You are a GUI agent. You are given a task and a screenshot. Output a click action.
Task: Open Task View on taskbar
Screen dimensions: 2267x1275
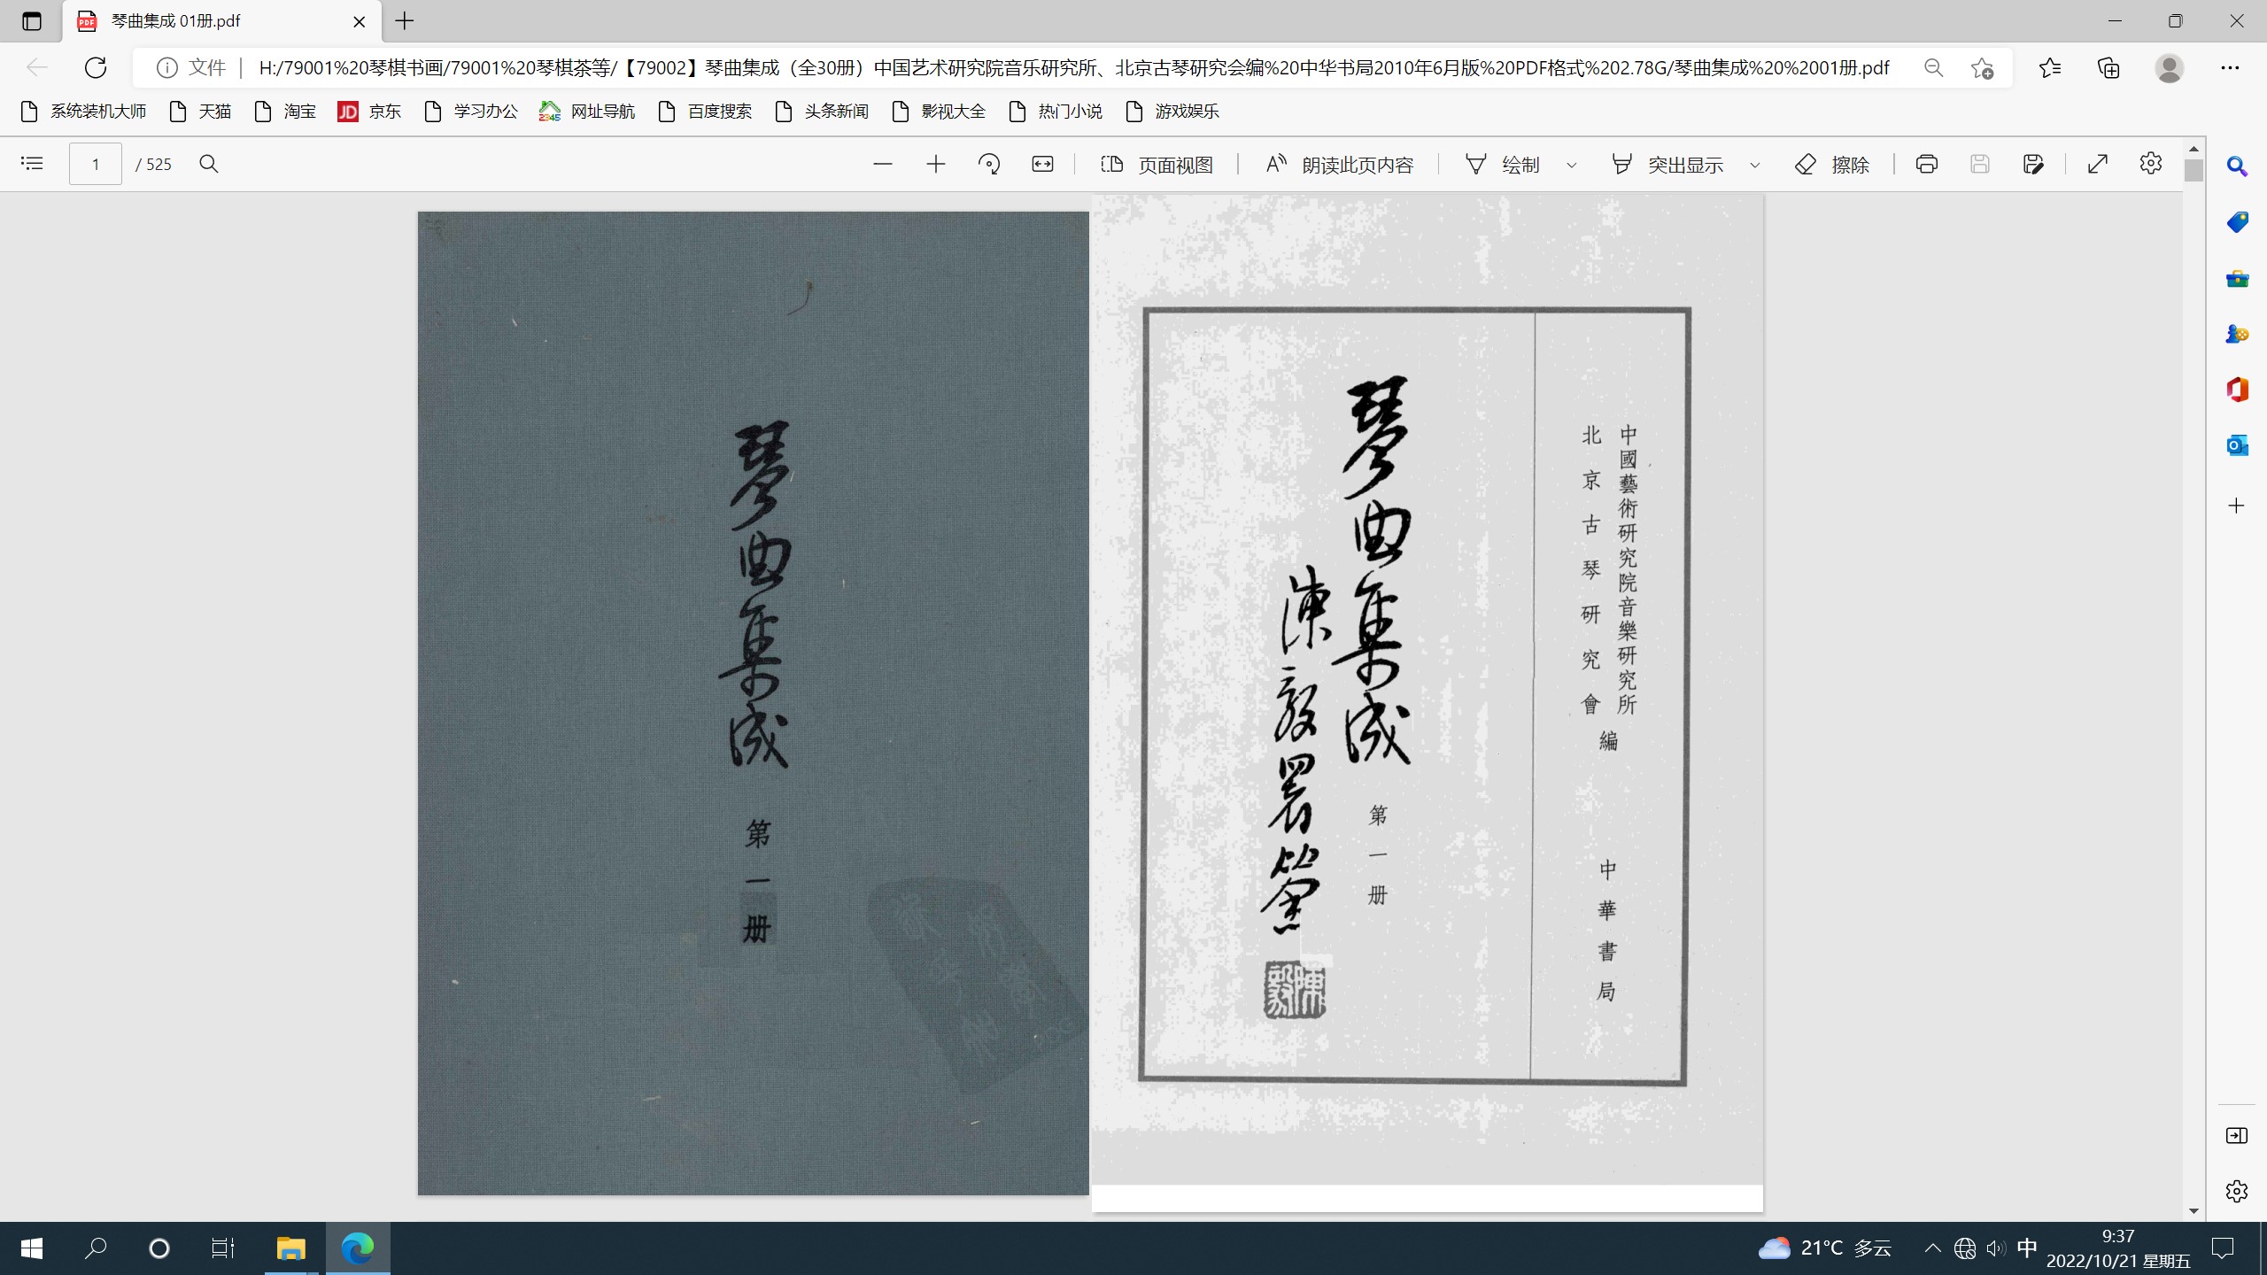tap(223, 1248)
